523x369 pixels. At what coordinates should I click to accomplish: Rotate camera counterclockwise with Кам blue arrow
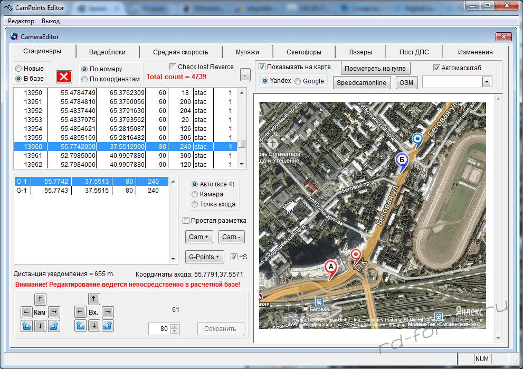pos(26,326)
